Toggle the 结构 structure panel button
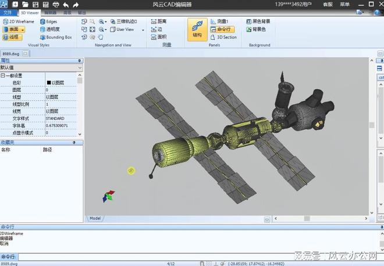 tap(197, 29)
